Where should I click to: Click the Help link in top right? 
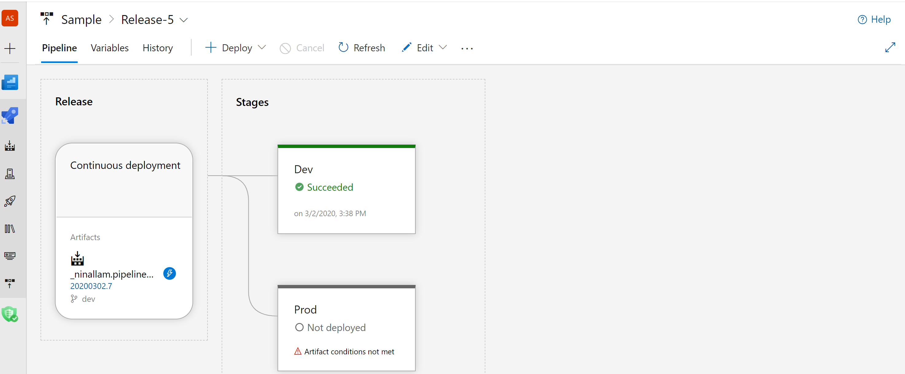875,19
